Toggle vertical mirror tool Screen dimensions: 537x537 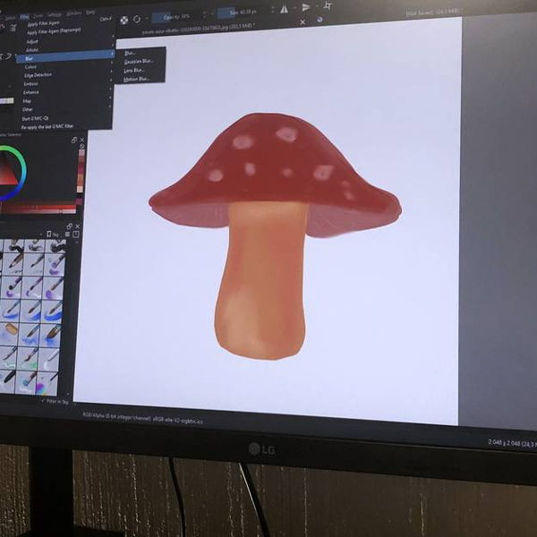pyautogui.click(x=305, y=7)
